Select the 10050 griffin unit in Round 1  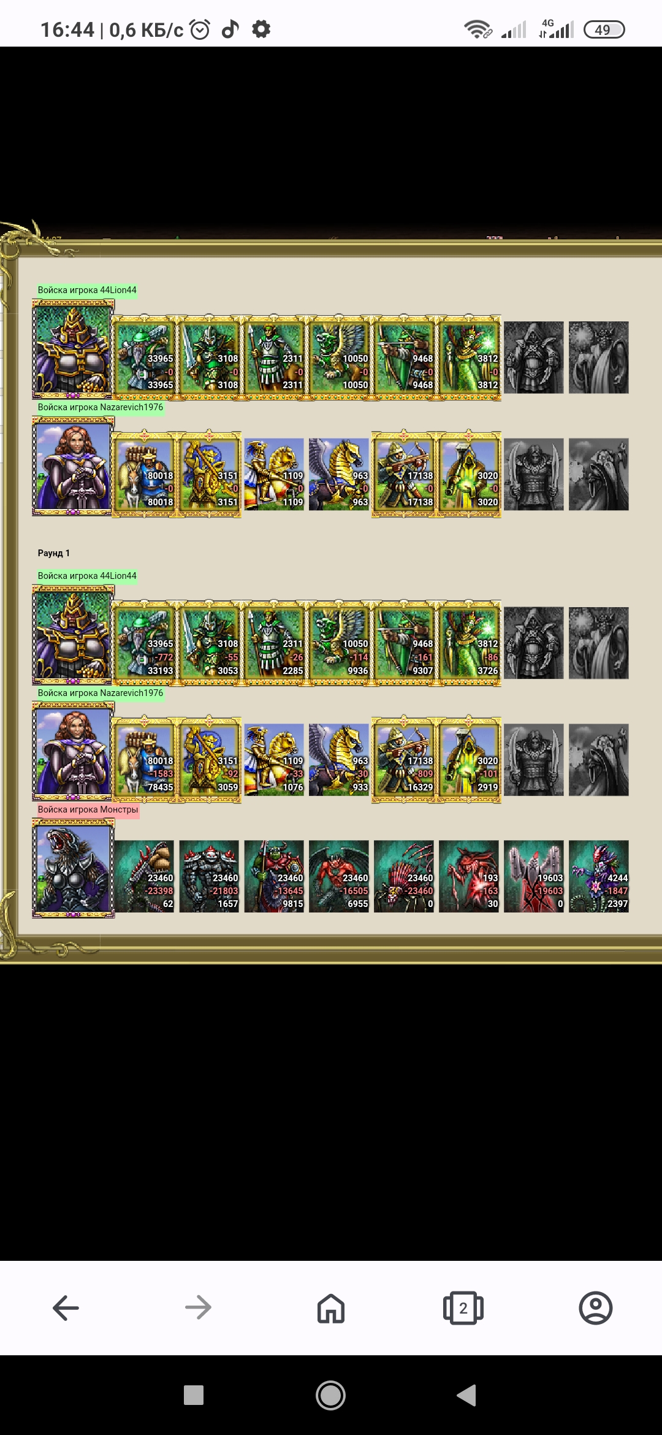tap(340, 643)
